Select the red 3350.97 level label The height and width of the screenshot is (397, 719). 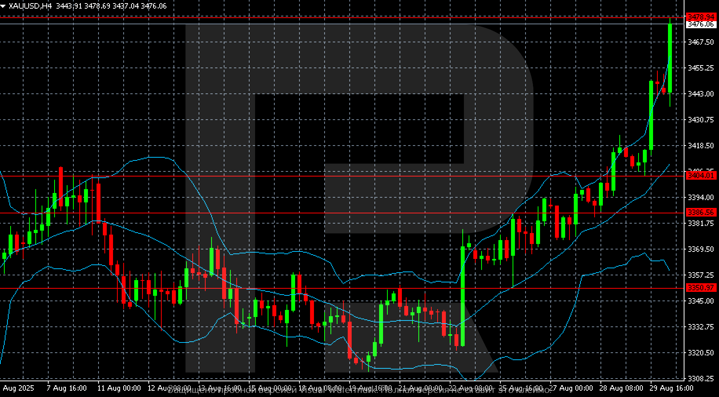click(x=701, y=288)
